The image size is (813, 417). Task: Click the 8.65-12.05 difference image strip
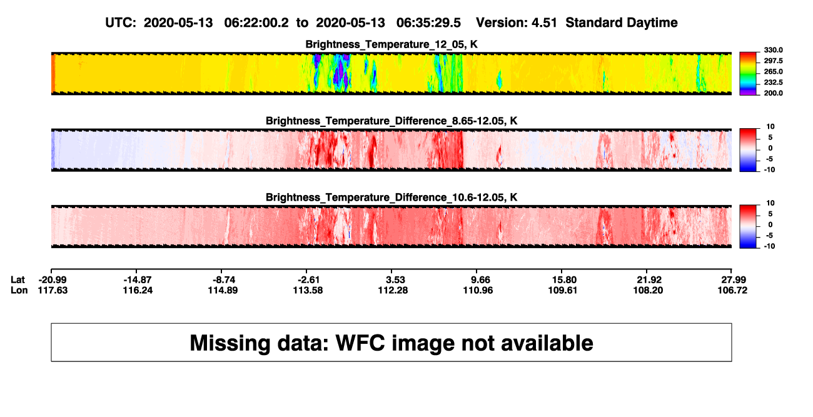(x=391, y=150)
